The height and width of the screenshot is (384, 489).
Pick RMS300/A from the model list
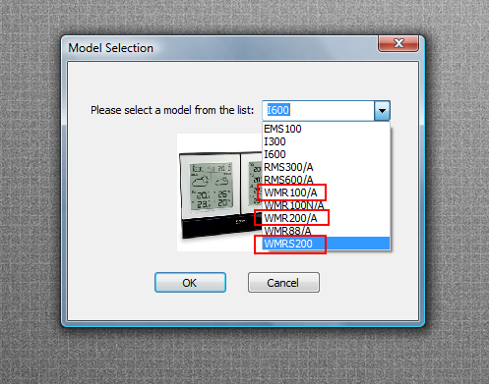[x=326, y=167]
